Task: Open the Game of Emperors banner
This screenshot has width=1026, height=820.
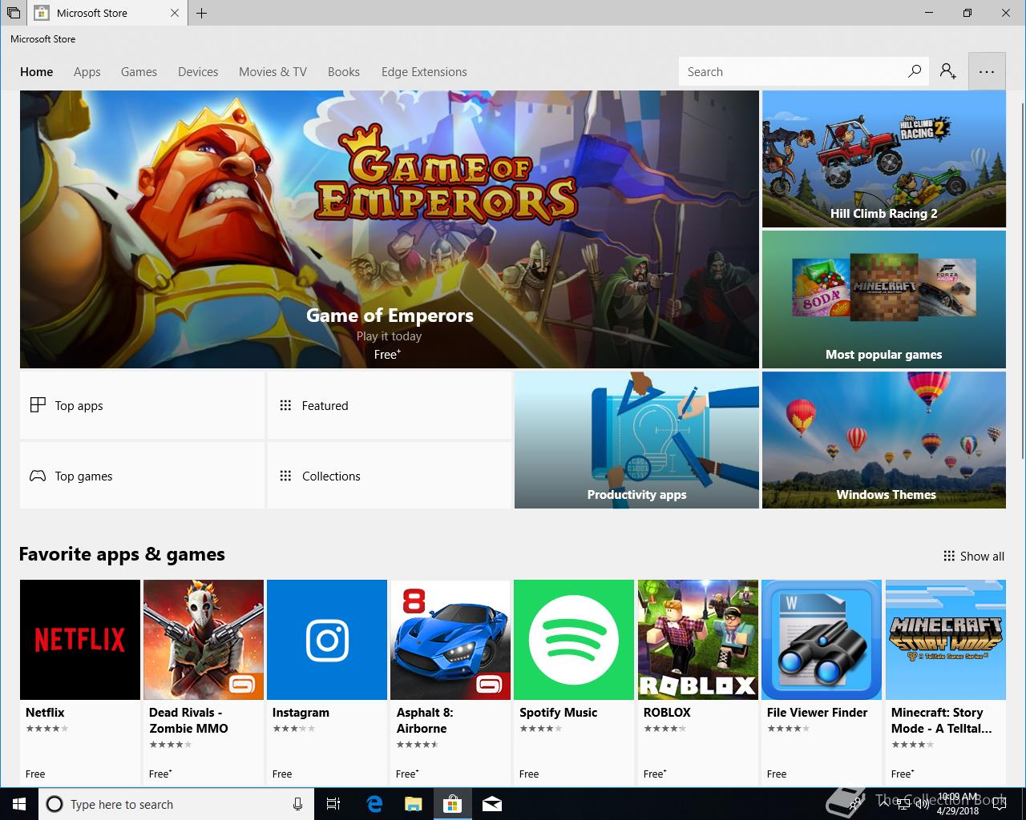Action: [x=390, y=229]
